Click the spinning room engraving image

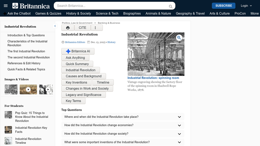[x=156, y=54]
